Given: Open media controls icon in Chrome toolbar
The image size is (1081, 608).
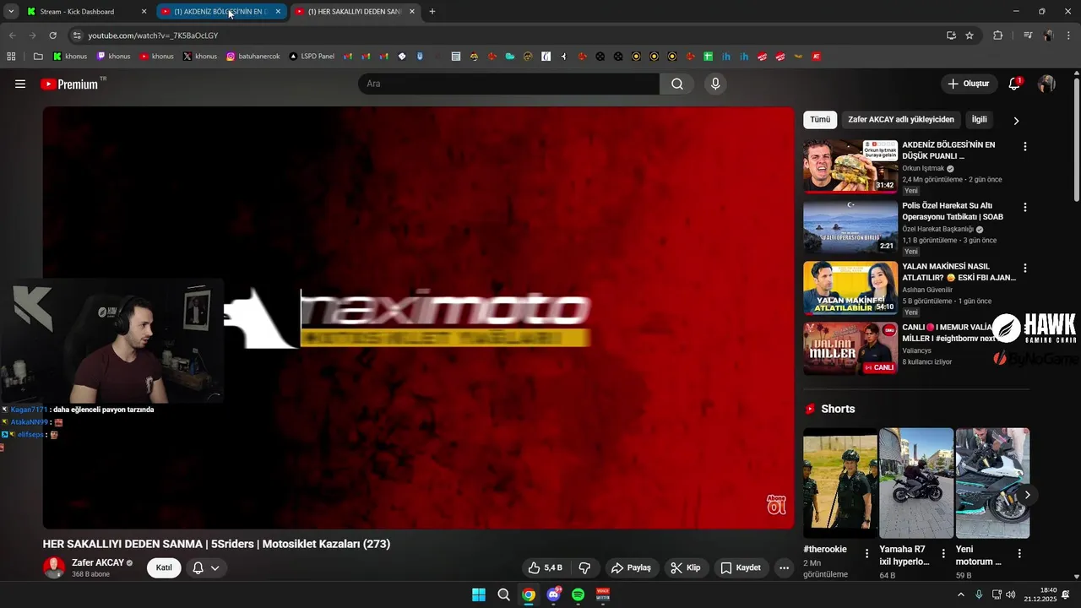Looking at the screenshot, I should pyautogui.click(x=1028, y=35).
